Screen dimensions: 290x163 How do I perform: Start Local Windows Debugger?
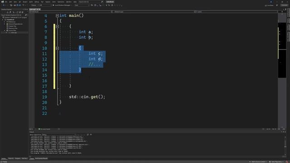(62, 5)
